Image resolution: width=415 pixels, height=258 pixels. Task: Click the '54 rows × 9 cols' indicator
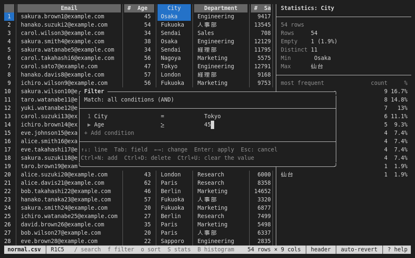pyautogui.click(x=274, y=249)
